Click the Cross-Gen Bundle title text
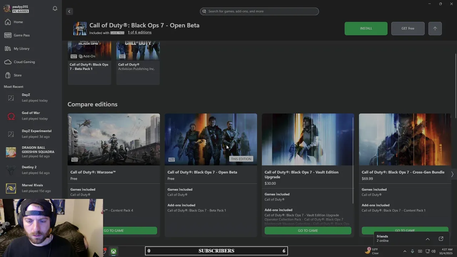Image resolution: width=457 pixels, height=257 pixels. tap(403, 172)
